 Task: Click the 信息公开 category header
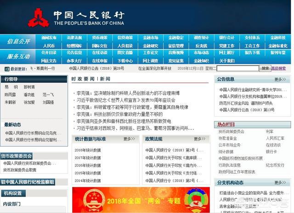(18, 42)
